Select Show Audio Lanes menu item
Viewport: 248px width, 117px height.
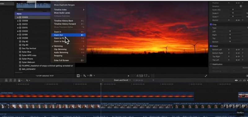click(x=68, y=13)
